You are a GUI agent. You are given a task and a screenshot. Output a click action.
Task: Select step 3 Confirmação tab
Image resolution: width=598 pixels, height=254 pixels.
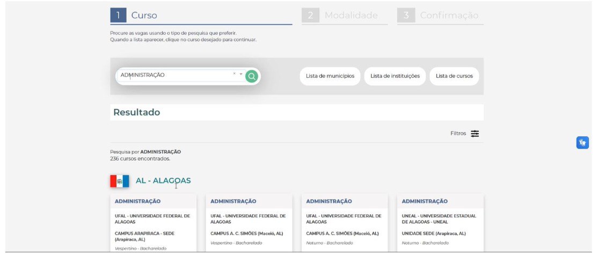point(440,16)
